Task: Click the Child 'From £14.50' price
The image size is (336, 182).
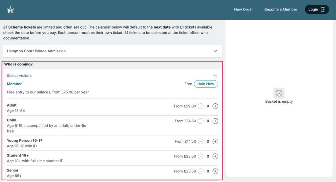Action: tap(185, 121)
